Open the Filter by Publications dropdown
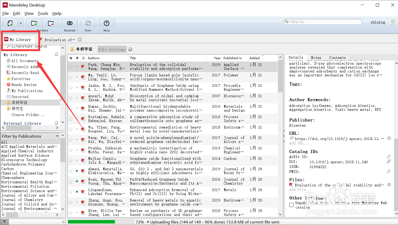 pos(30,136)
